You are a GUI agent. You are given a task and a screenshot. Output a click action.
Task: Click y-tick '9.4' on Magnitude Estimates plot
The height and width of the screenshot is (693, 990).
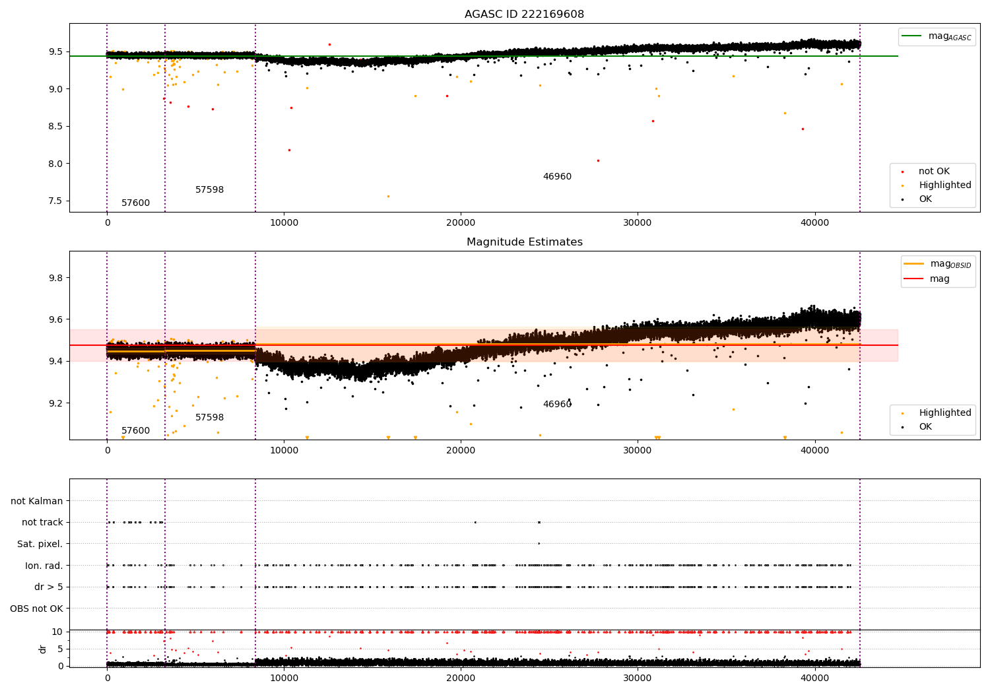pyautogui.click(x=55, y=362)
